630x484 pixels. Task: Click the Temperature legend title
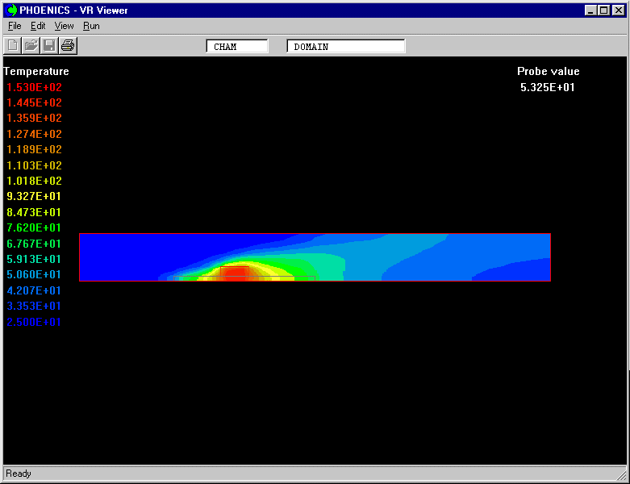[x=36, y=72]
